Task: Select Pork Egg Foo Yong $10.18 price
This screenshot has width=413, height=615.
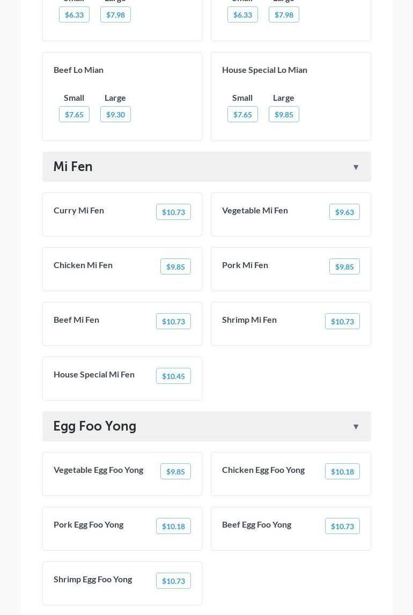Action: [x=173, y=526]
